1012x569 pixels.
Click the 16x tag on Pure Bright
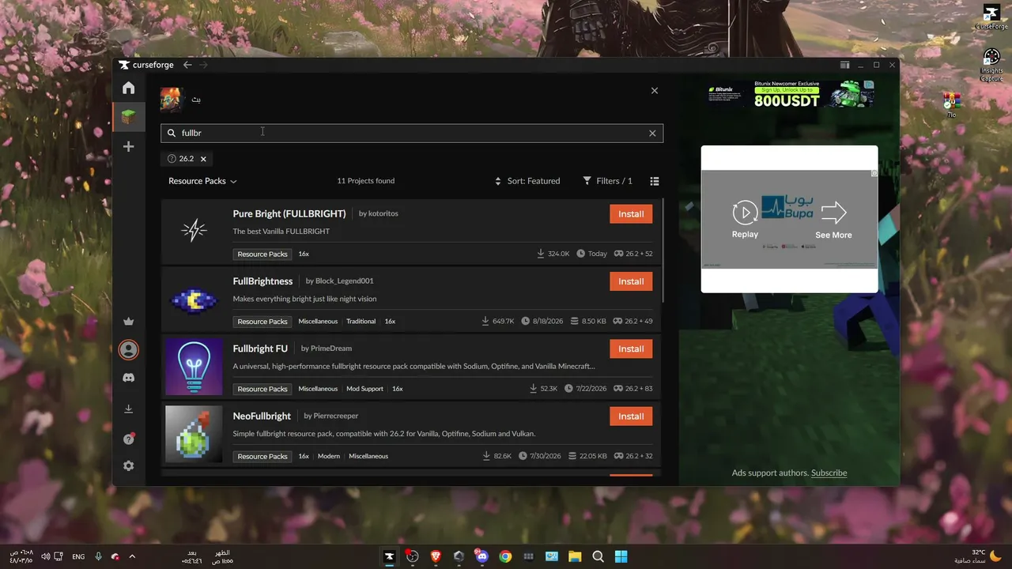(304, 254)
